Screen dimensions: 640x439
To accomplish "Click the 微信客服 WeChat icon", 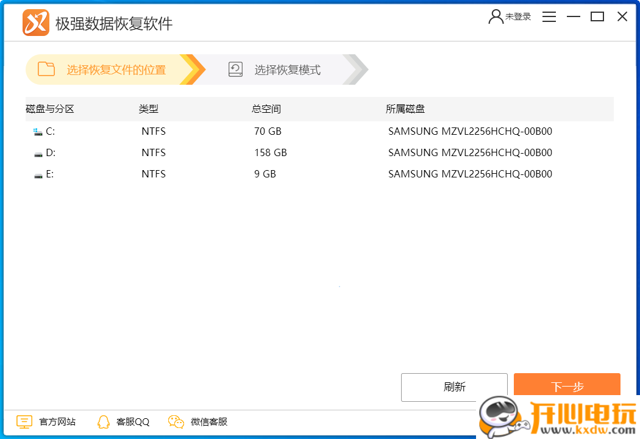I will (x=176, y=421).
